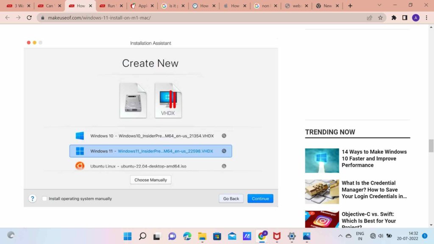The width and height of the screenshot is (434, 244).
Task: Click the Instagram article thumbnail
Action: pos(322,219)
